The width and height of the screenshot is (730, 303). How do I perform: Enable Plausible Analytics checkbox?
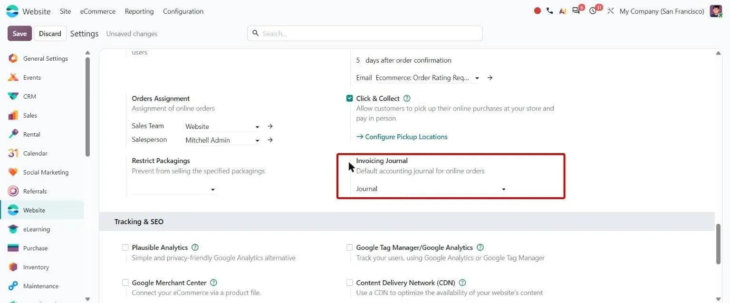tap(125, 248)
